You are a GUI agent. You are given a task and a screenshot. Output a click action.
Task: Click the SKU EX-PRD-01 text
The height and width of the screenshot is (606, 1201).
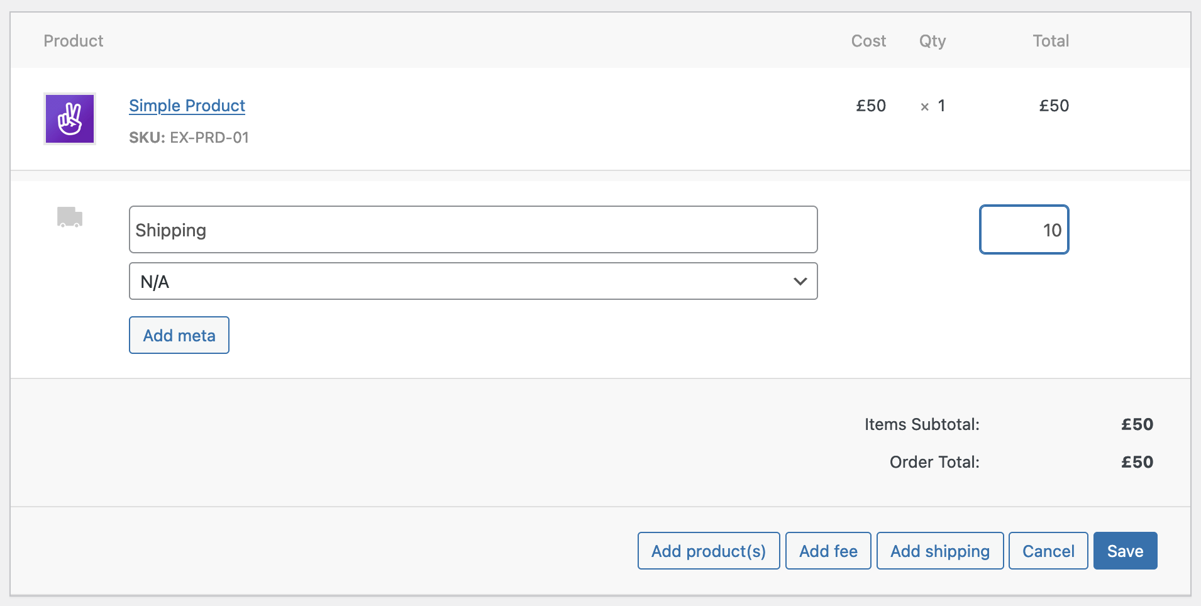pyautogui.click(x=189, y=137)
